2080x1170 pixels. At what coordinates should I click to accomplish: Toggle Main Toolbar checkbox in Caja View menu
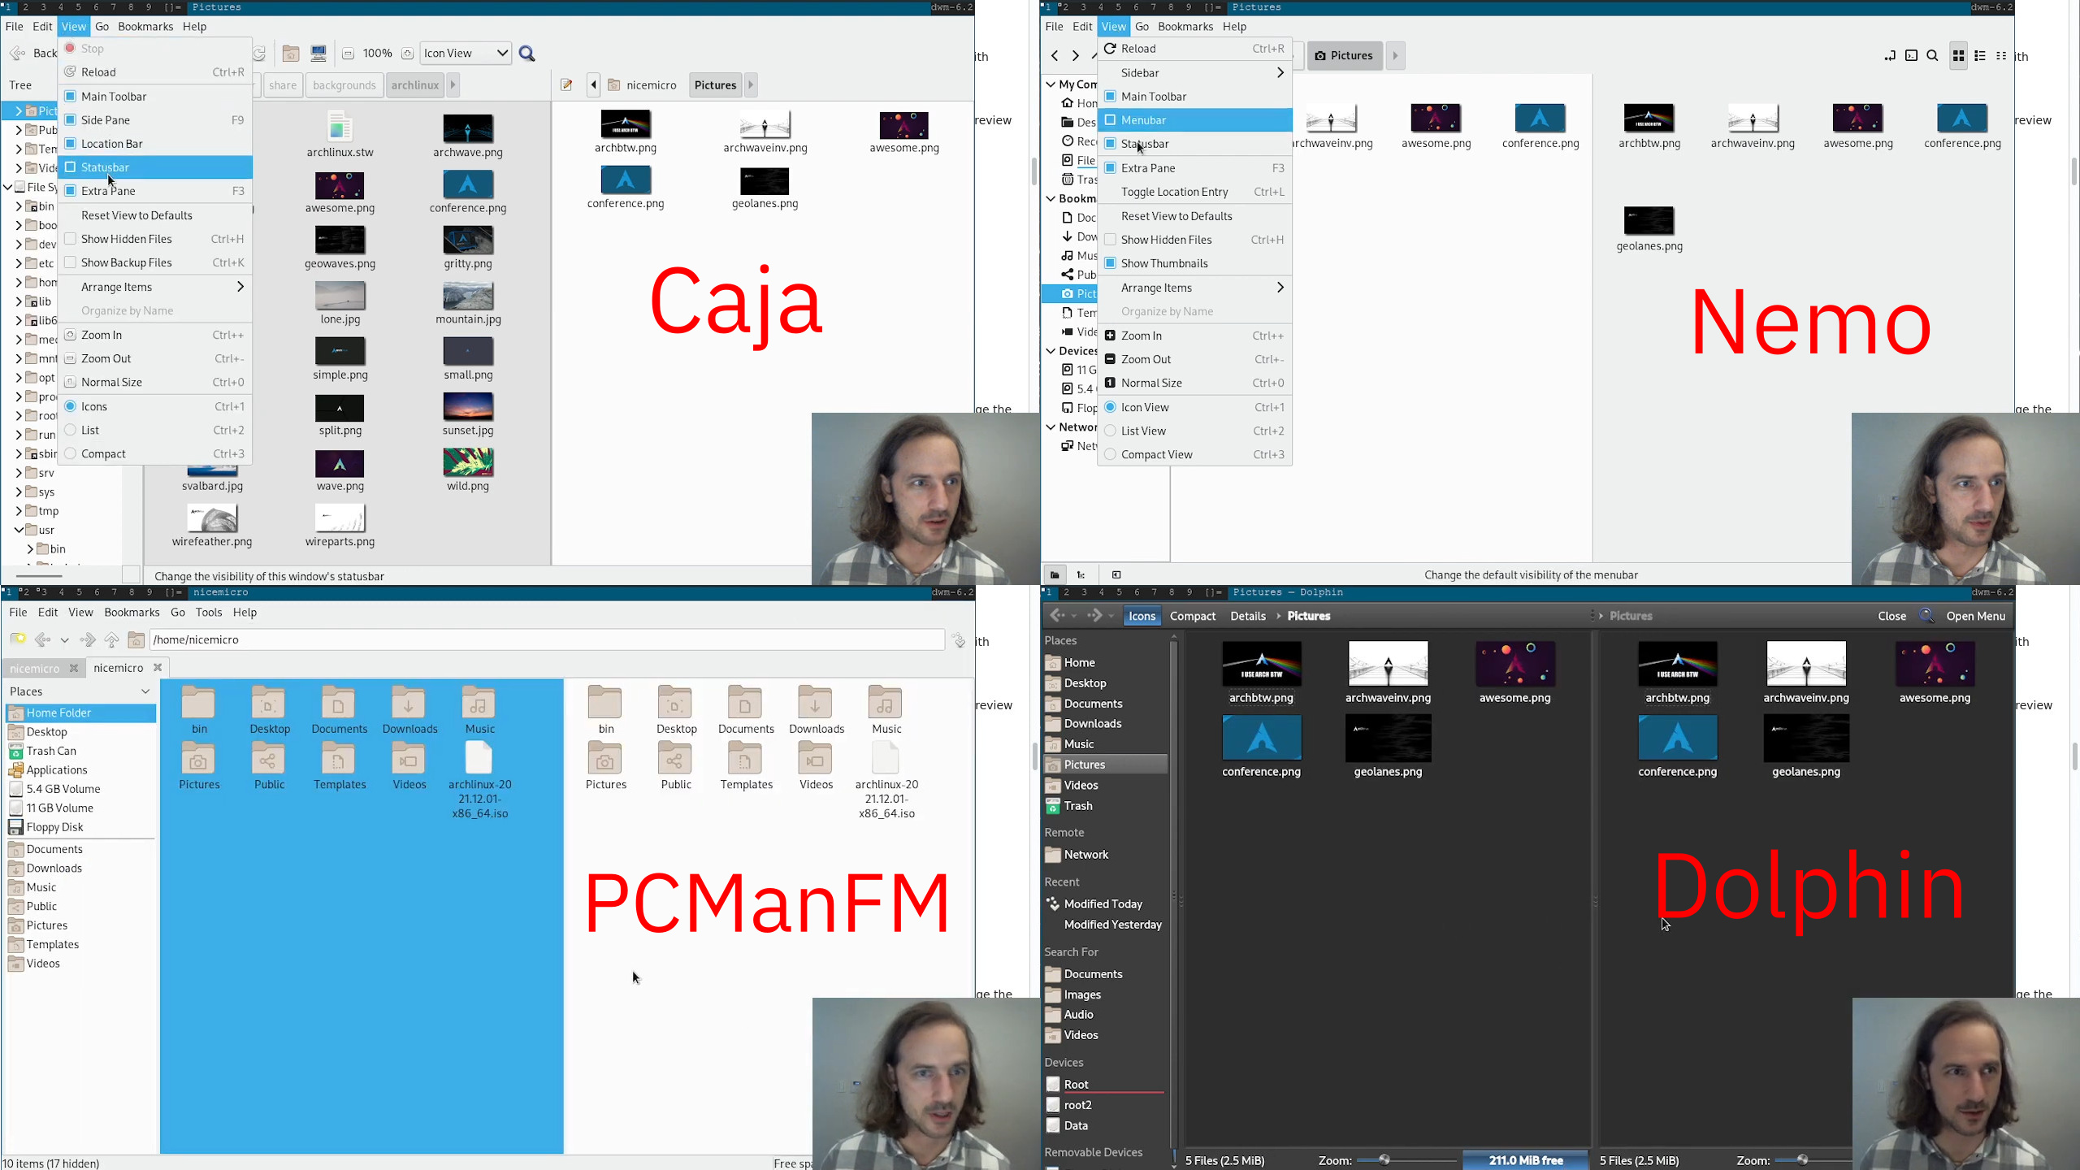[71, 96]
